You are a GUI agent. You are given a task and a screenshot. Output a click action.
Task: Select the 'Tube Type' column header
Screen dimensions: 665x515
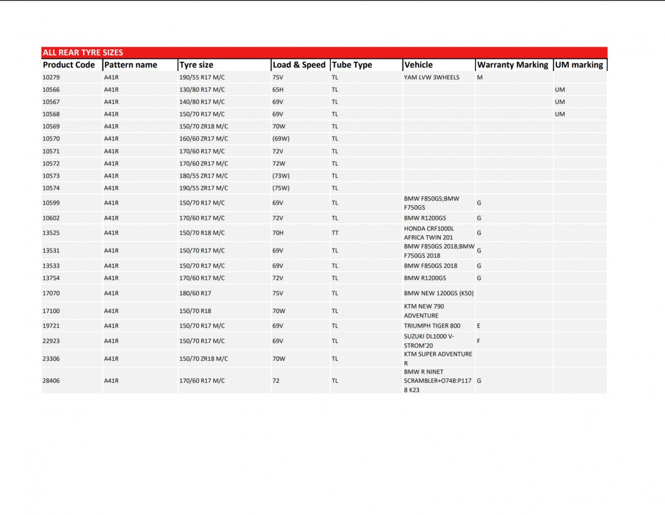pyautogui.click(x=352, y=65)
